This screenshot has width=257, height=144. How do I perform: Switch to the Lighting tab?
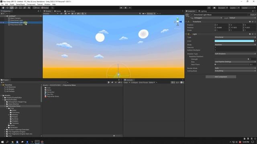[x=202, y=11]
